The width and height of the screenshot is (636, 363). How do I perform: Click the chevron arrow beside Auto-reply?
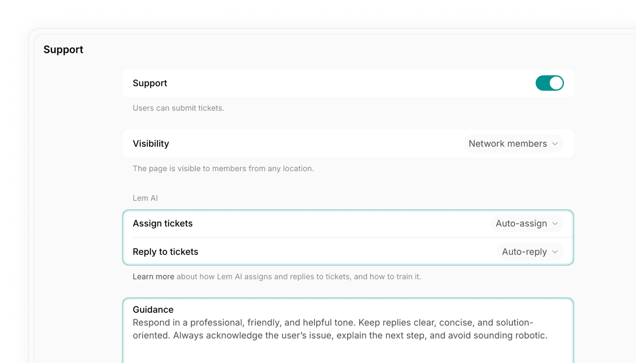coord(555,252)
